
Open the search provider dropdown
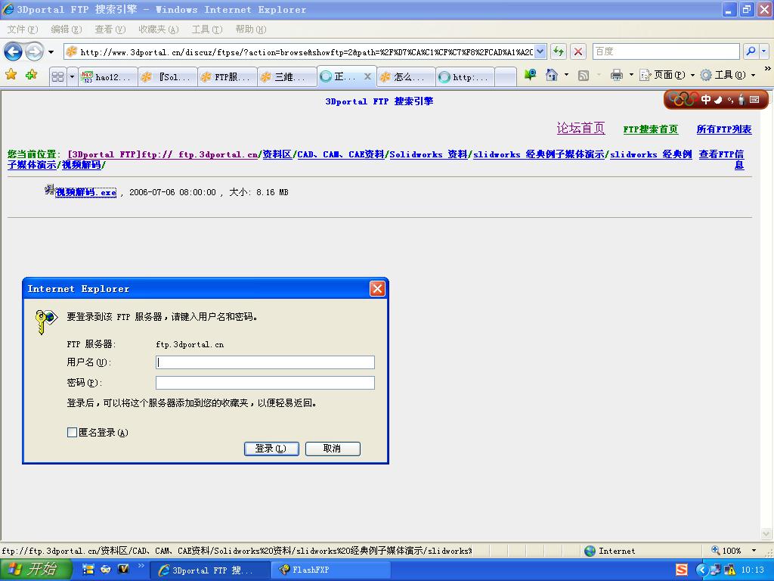[x=763, y=51]
